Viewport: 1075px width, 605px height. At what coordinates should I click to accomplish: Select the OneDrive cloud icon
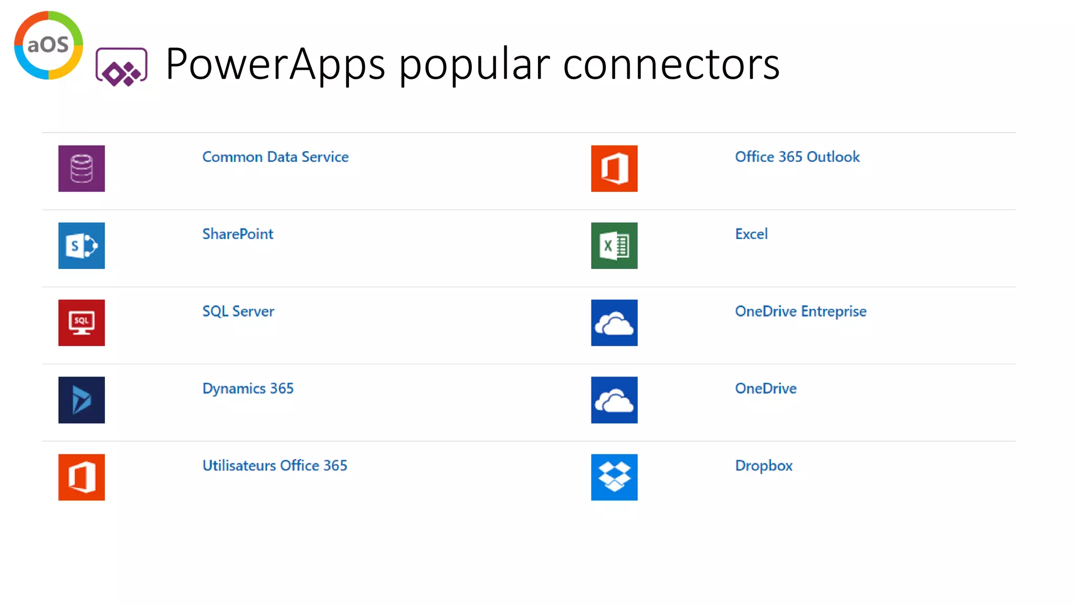(614, 400)
